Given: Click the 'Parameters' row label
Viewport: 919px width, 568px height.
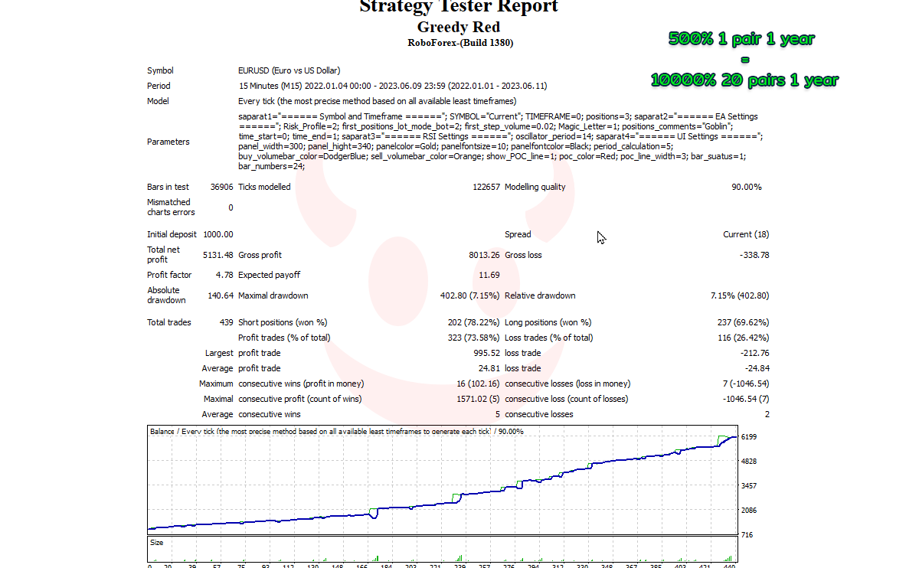Looking at the screenshot, I should 168,142.
